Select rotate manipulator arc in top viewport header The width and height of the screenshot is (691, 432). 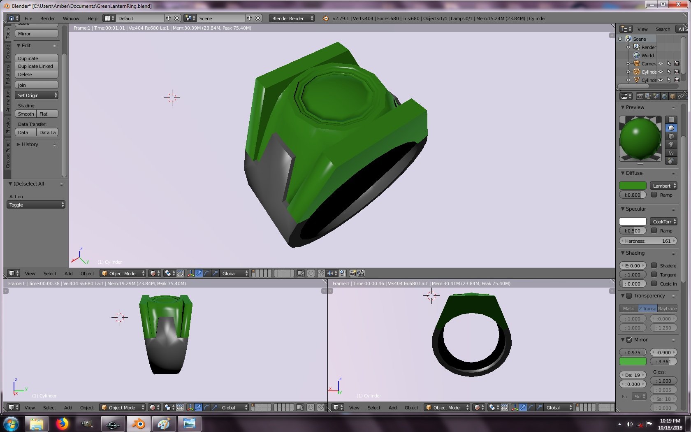tap(207, 273)
